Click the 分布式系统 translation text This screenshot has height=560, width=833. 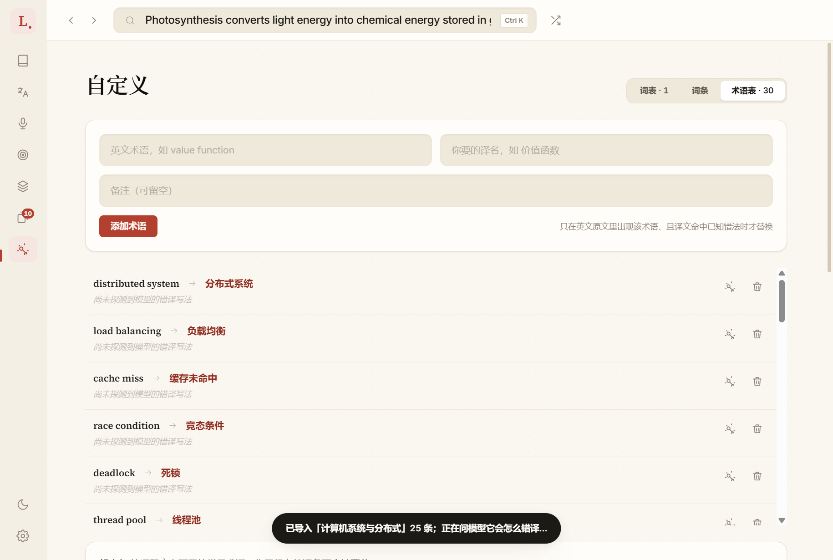229,284
